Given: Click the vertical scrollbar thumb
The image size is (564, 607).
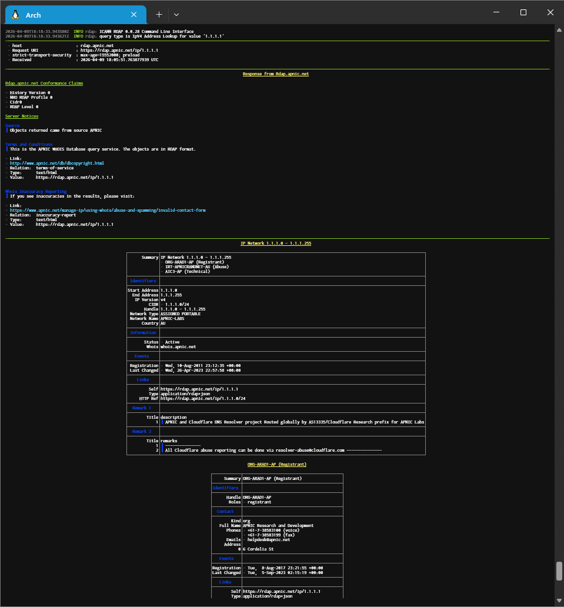Looking at the screenshot, I should [x=559, y=571].
